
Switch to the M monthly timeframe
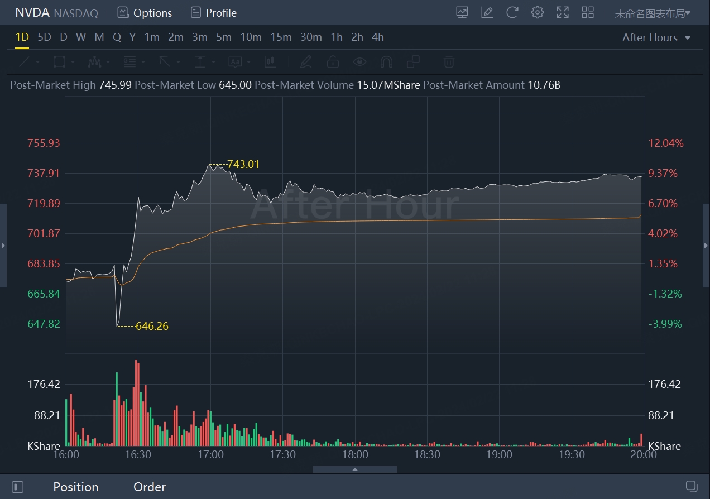point(99,37)
